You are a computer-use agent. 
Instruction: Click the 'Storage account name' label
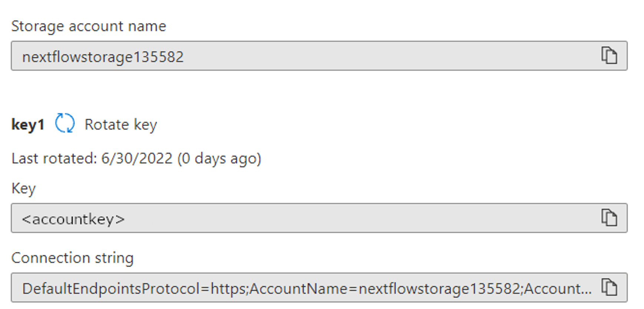pos(89,26)
